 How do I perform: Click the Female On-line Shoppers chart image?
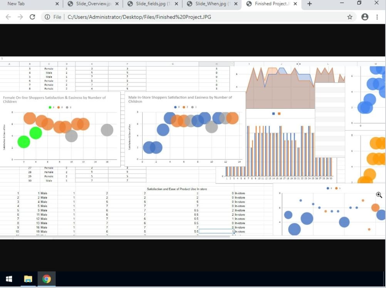pyautogui.click(x=60, y=129)
